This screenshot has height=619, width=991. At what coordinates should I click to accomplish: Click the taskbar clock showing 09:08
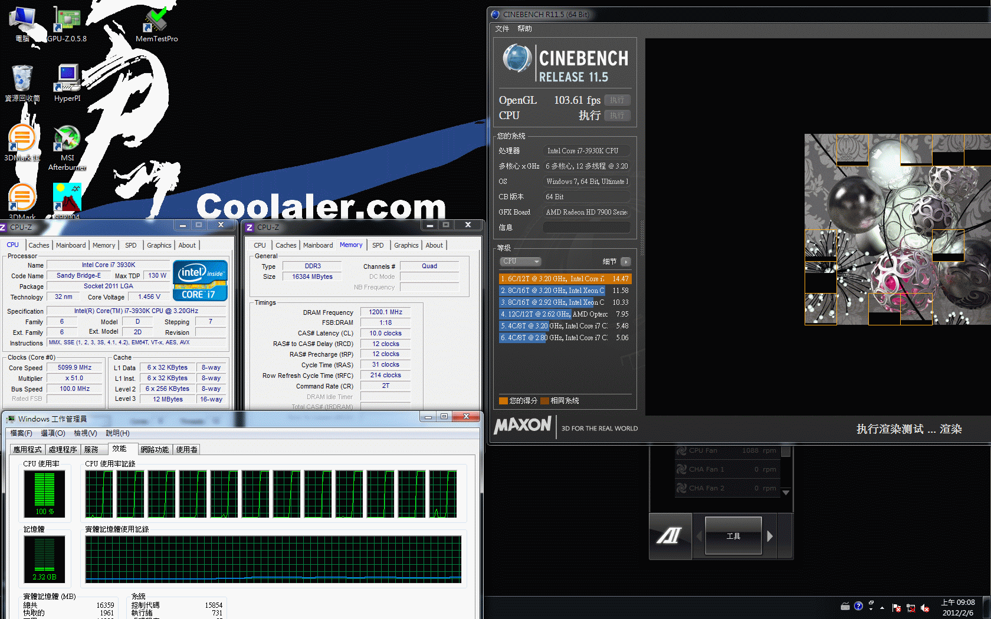coord(958,608)
